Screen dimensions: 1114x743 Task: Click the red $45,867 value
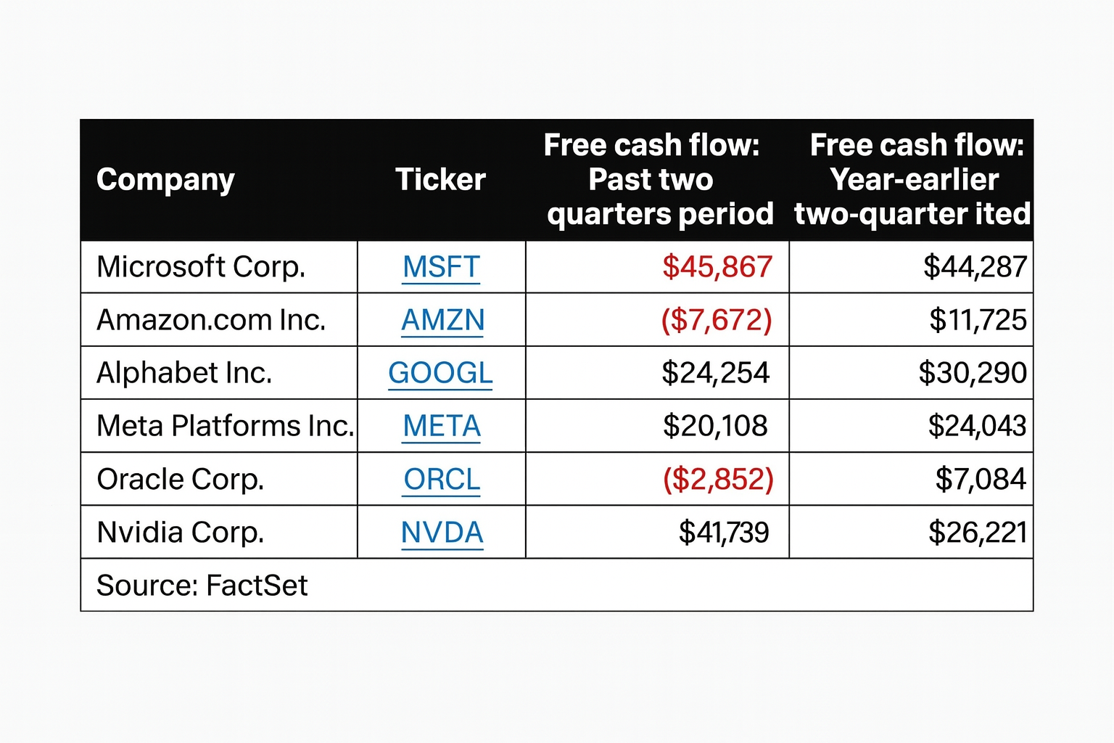click(x=717, y=267)
